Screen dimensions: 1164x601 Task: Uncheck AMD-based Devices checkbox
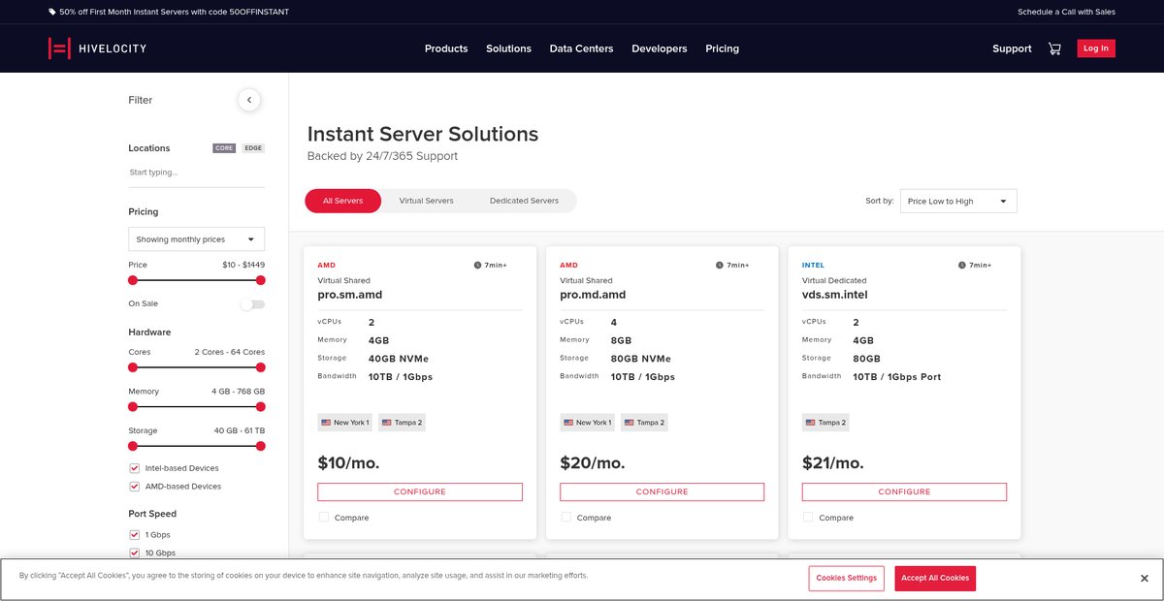pyautogui.click(x=134, y=487)
